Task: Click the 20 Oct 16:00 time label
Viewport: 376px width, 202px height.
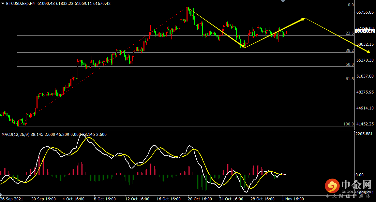Action: pyautogui.click(x=200, y=199)
